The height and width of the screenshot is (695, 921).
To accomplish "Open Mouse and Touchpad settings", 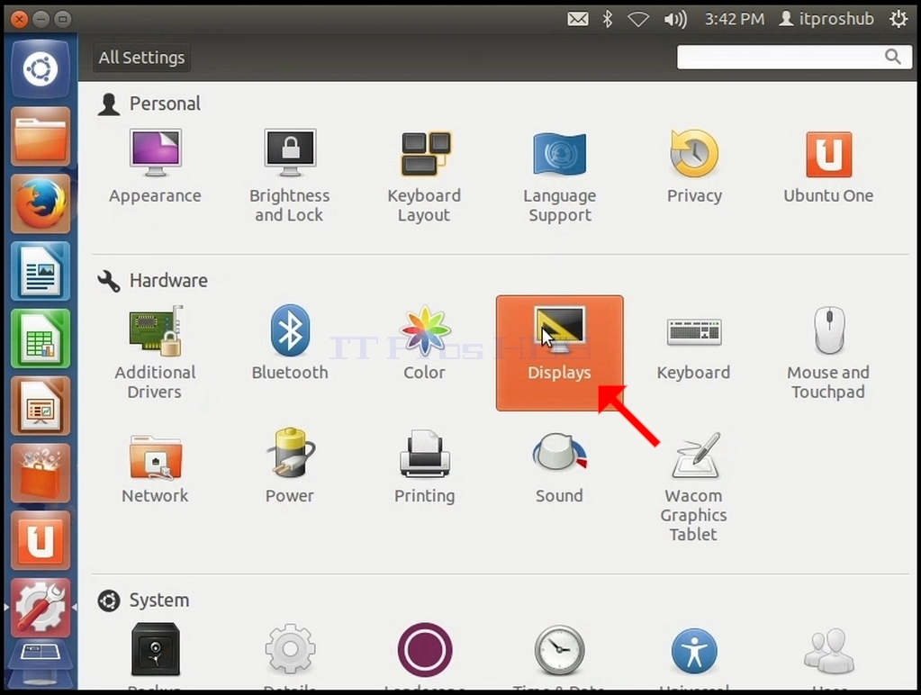I will pyautogui.click(x=828, y=353).
